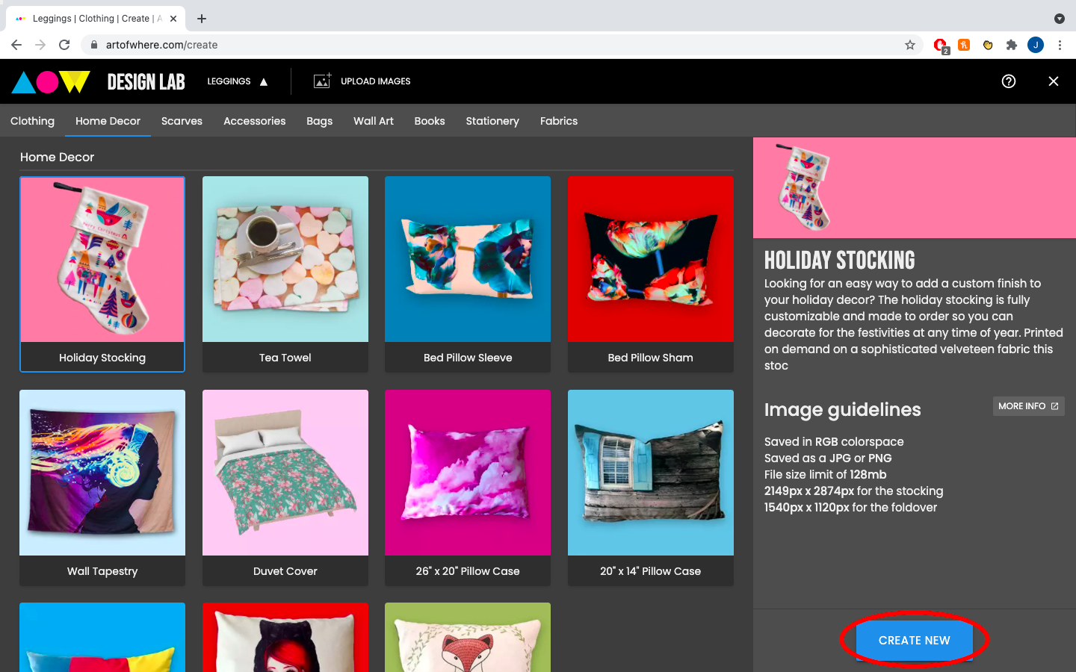Click the 'Image guidelines' heading

842,409
